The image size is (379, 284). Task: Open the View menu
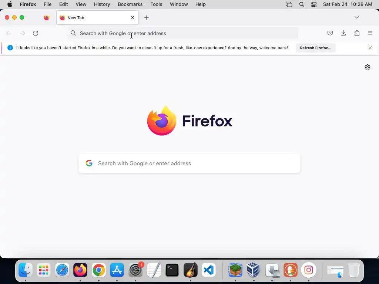81,4
